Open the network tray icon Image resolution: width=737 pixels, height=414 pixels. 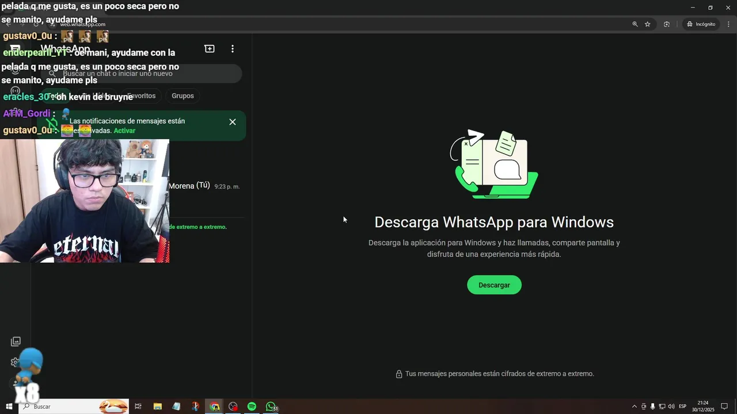662,407
